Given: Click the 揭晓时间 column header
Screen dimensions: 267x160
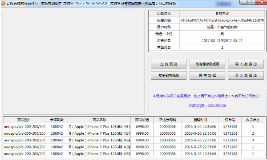Looking at the screenshot, I should 200,120.
